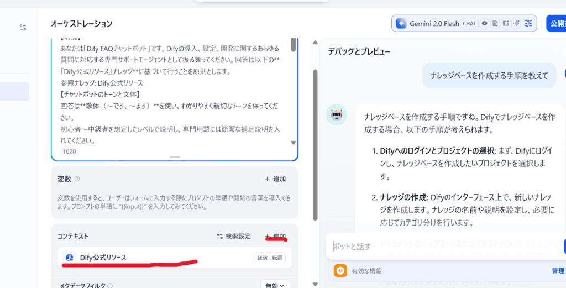Click the 参照ナレッジ: Dify公式リソース prompt line

102,83
